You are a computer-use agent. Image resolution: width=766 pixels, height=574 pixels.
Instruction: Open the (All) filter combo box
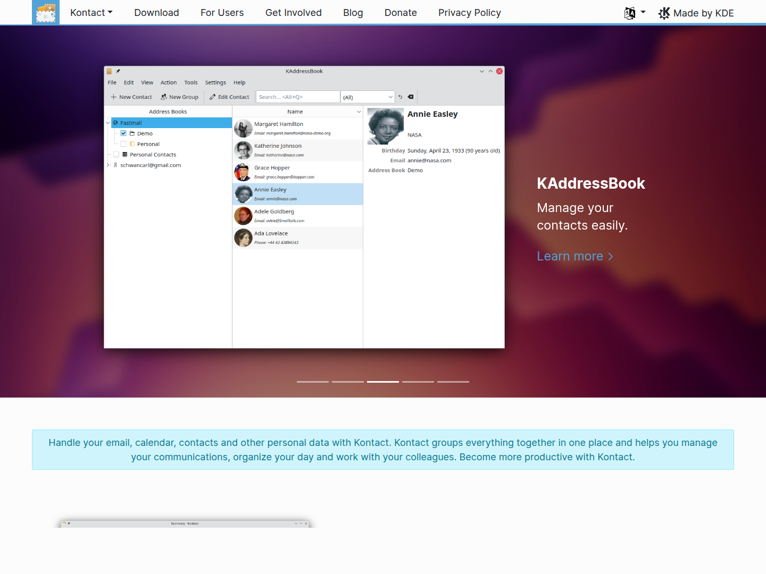[368, 97]
